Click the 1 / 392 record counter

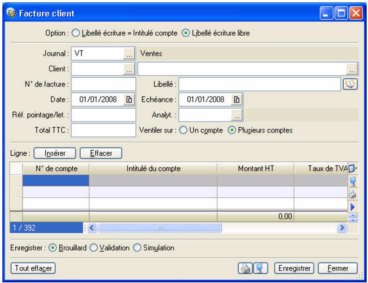pyautogui.click(x=46, y=228)
